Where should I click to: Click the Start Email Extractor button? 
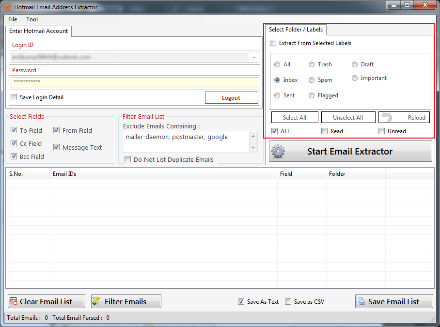point(350,151)
